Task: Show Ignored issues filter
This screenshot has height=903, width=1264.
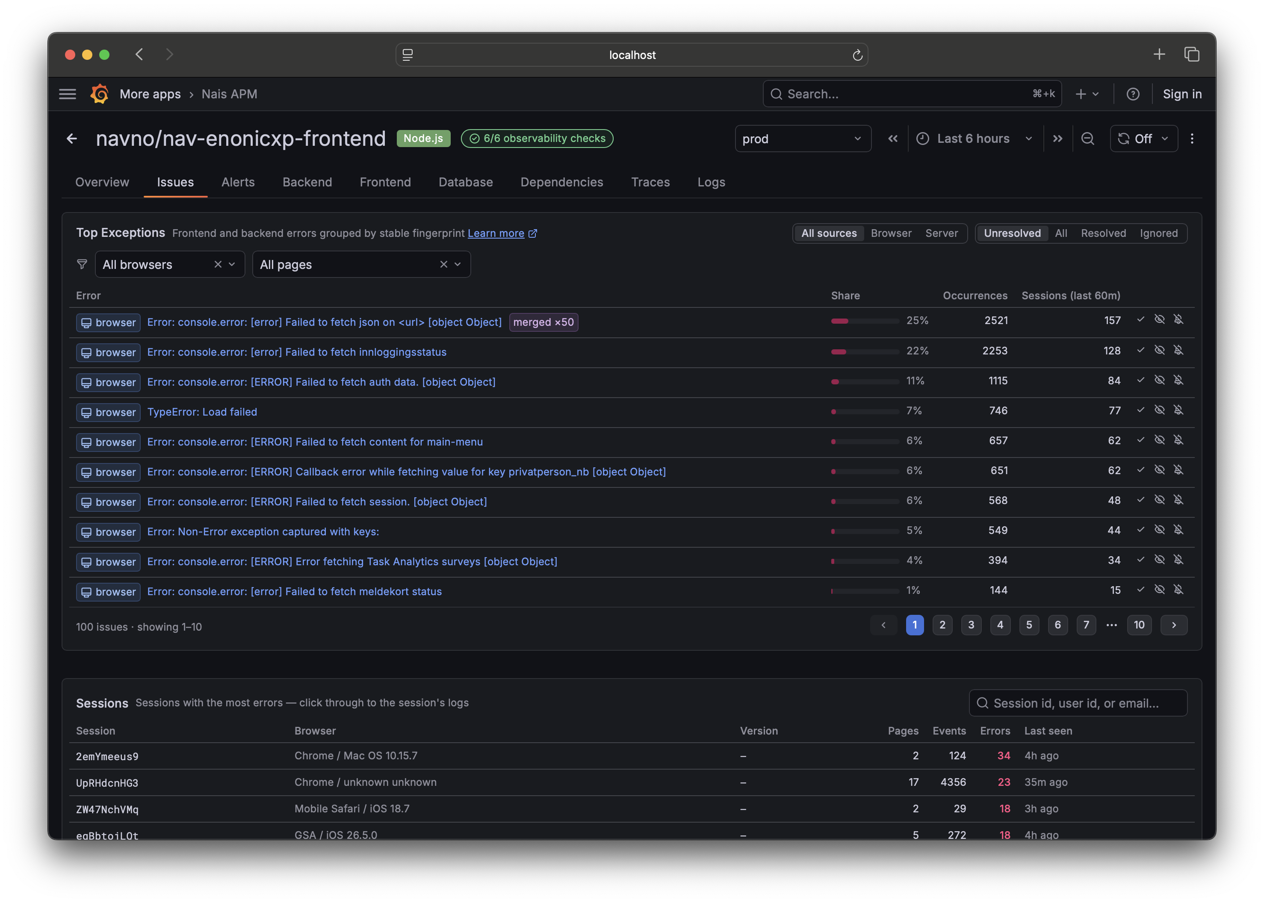Action: [1158, 233]
